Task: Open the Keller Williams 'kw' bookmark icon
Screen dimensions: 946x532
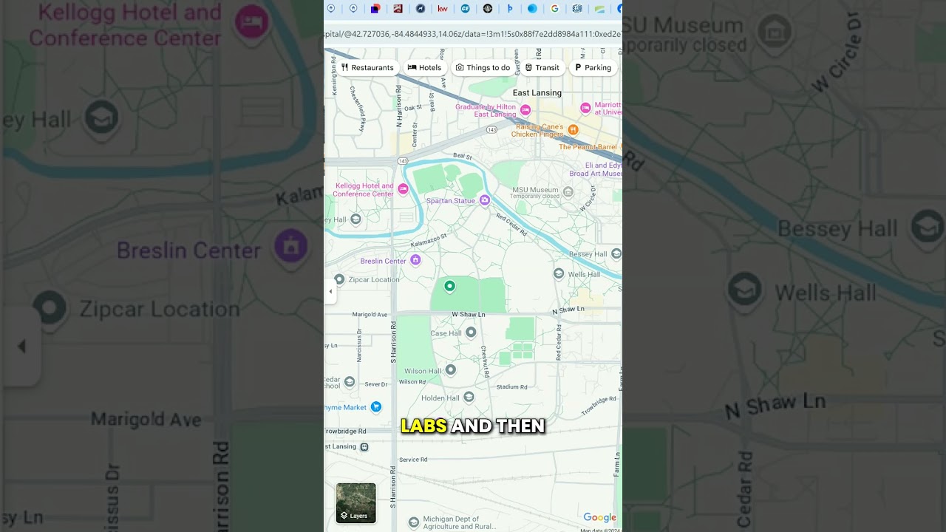Action: [443, 9]
